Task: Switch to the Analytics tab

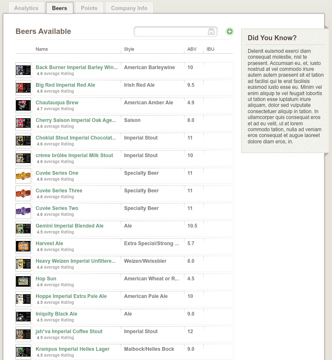Action: 26,8
